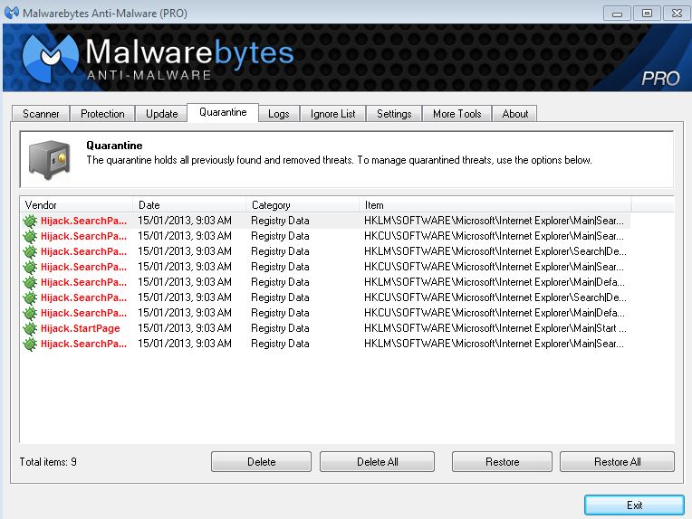This screenshot has height=519, width=692.
Task: Maximize the Malwarebytes window
Action: coord(647,14)
